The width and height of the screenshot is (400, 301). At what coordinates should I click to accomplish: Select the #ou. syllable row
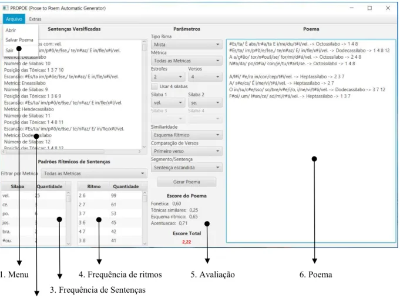(33, 240)
